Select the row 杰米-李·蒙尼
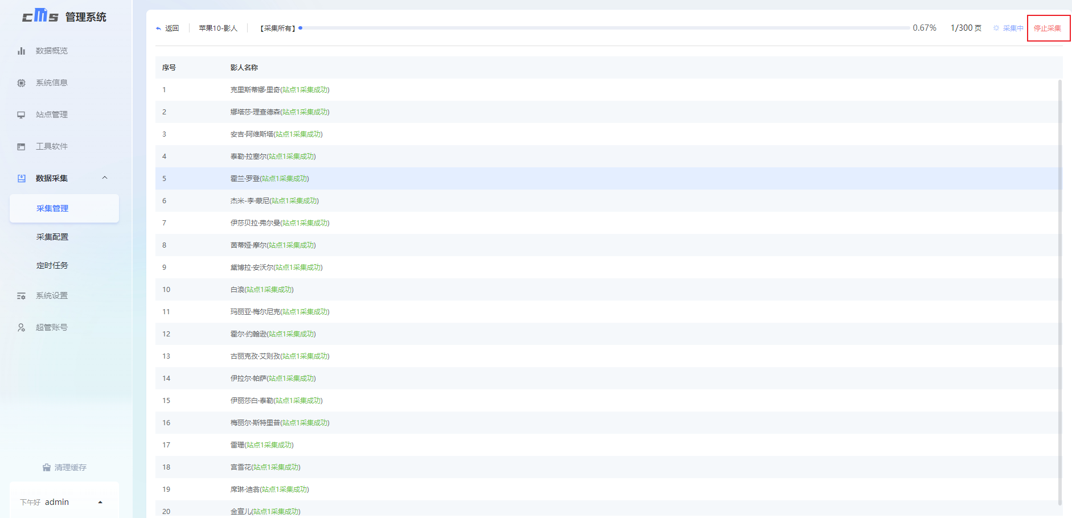Image resolution: width=1072 pixels, height=518 pixels. pos(609,200)
